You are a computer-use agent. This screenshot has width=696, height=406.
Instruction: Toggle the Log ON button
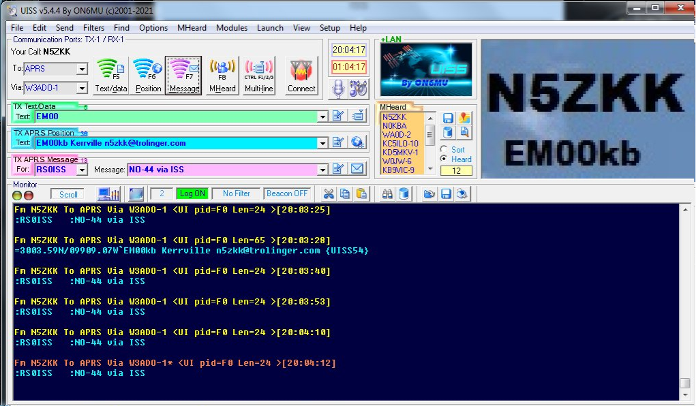point(192,193)
